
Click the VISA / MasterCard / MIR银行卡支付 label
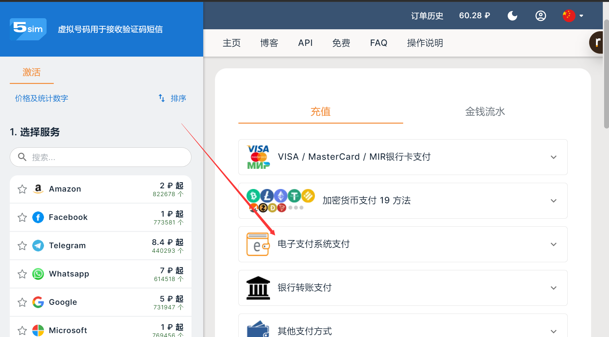pos(354,157)
